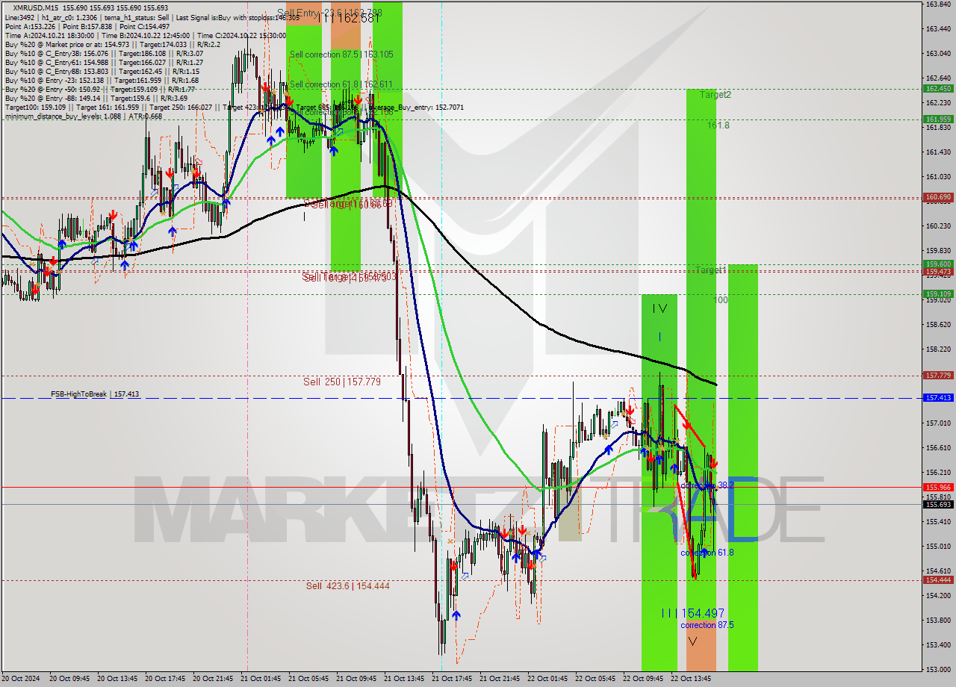Select the '21 Oct 09:45' time axis label
This screenshot has height=687, width=956.
(x=356, y=679)
